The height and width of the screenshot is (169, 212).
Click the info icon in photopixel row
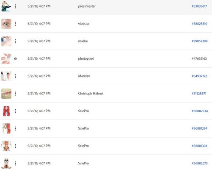(15, 58)
